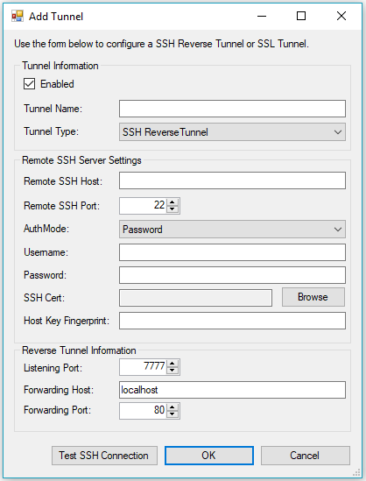Lower the Forwarding Port value by one
The height and width of the screenshot is (481, 366).
click(172, 414)
